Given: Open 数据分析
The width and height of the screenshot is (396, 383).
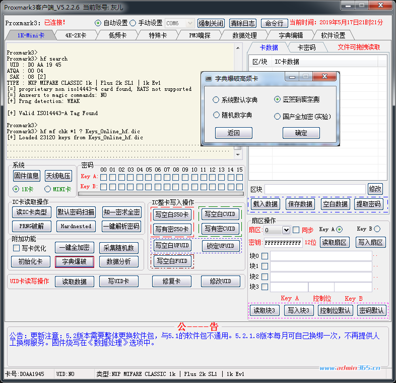Looking at the screenshot, I should (x=119, y=261).
